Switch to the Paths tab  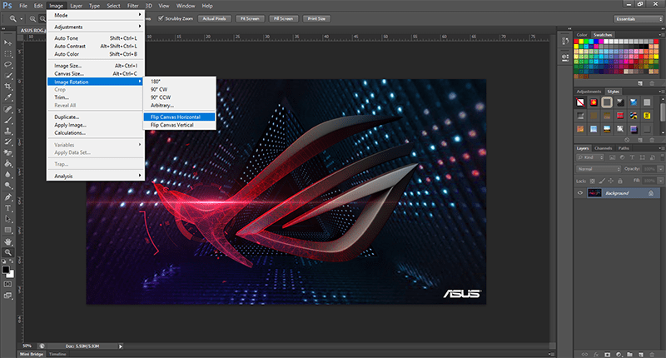coord(624,148)
